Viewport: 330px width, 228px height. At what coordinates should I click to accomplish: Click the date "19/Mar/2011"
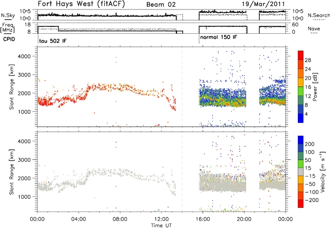pyautogui.click(x=263, y=4)
